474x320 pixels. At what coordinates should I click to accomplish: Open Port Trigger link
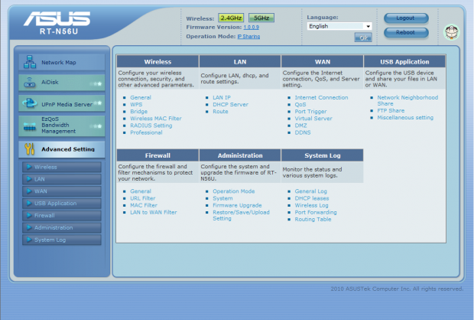(310, 112)
